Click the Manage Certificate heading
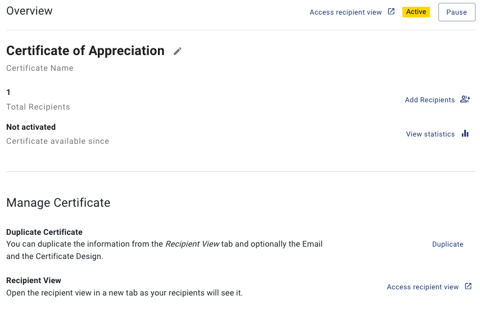This screenshot has height=309, width=480. pos(58,203)
